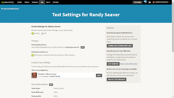Click the RandySeaverCV profile avatar
This screenshot has width=174, height=98.
click(x=154, y=2)
